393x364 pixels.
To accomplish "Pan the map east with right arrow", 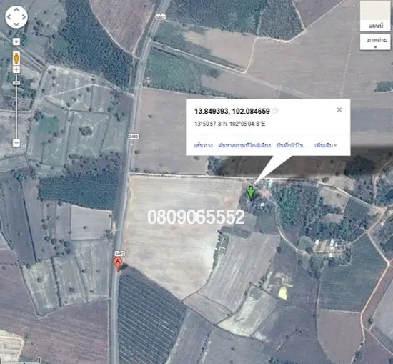I will pos(24,17).
